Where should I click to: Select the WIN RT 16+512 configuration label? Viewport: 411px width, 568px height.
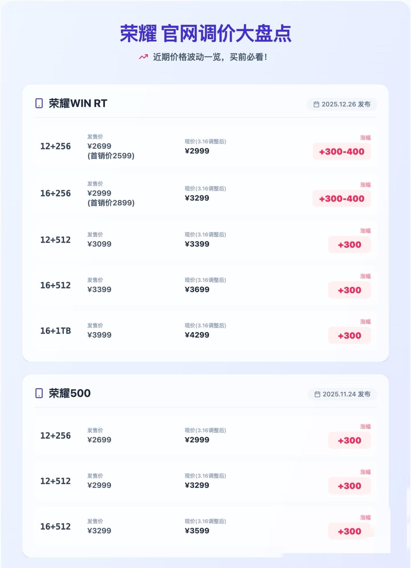click(55, 285)
